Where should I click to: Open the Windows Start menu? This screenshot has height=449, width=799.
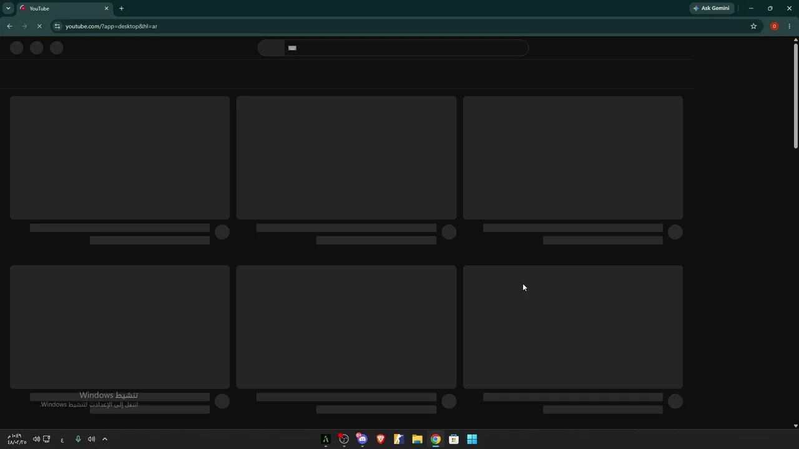[x=472, y=439]
